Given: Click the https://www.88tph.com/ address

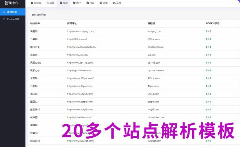Looking at the screenshot, I should (x=80, y=102).
